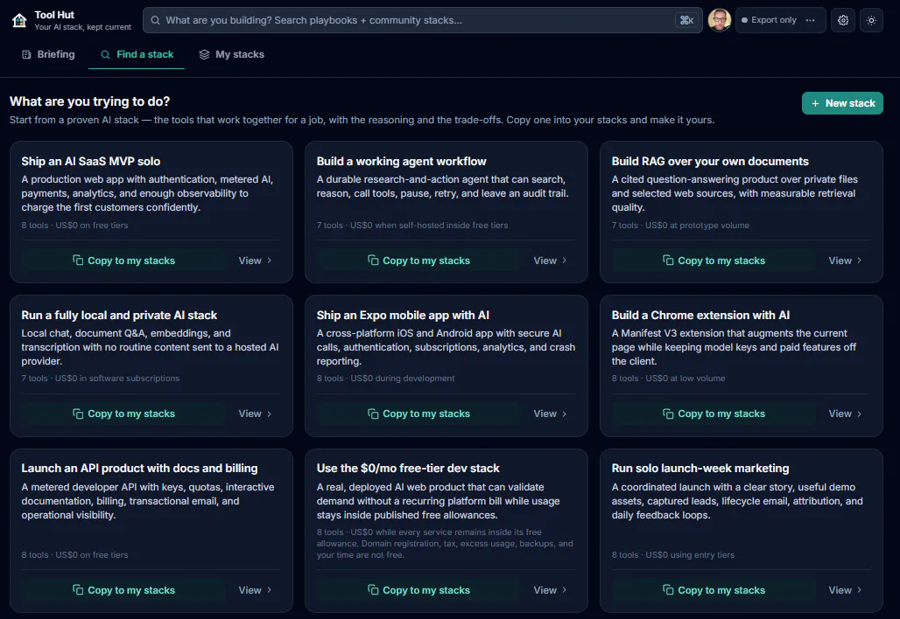This screenshot has height=619, width=900.
Task: Click the Export only status indicator
Action: point(770,20)
